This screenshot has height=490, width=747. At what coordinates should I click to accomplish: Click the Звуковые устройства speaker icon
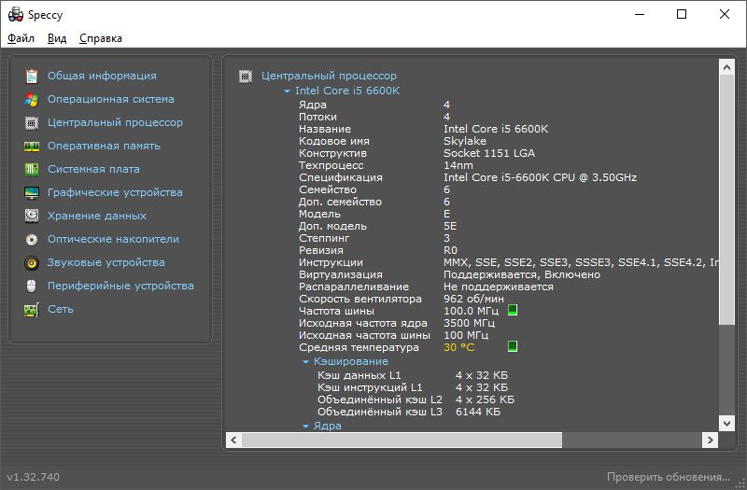32,263
